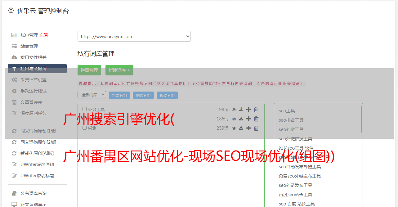Open 站点管理 via its server icon
398x207 pixels.
(14, 46)
